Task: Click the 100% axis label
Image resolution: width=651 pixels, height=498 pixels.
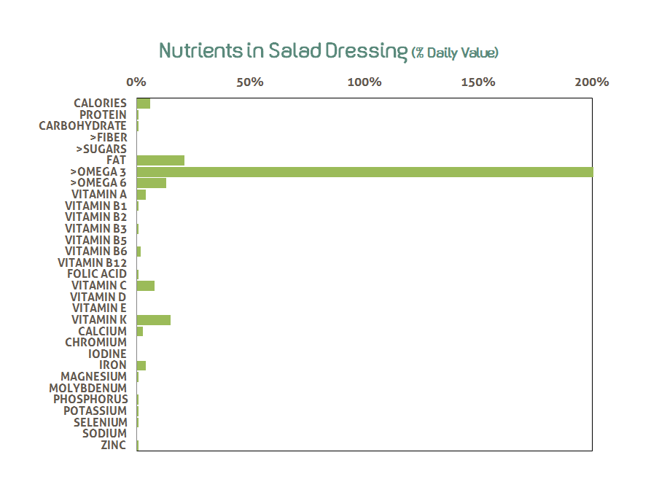Action: point(365,82)
